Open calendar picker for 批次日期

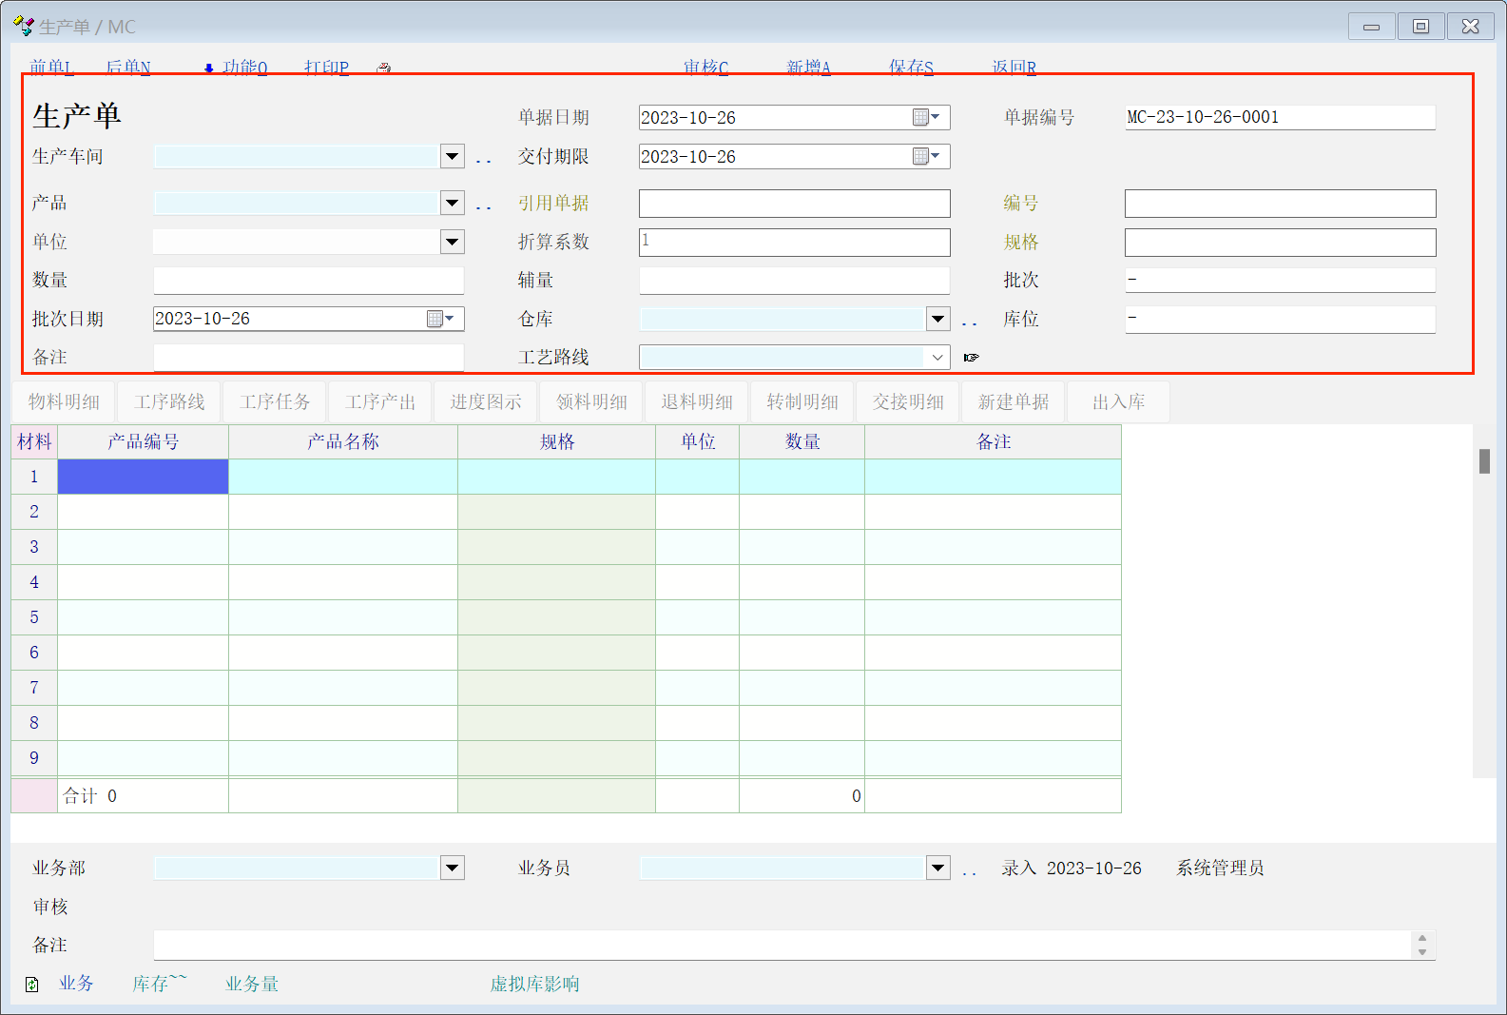point(439,319)
